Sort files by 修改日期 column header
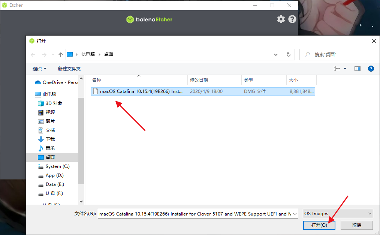The width and height of the screenshot is (380, 235). coord(199,80)
